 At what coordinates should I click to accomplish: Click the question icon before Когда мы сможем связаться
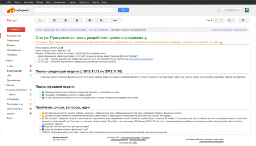coord(43,127)
